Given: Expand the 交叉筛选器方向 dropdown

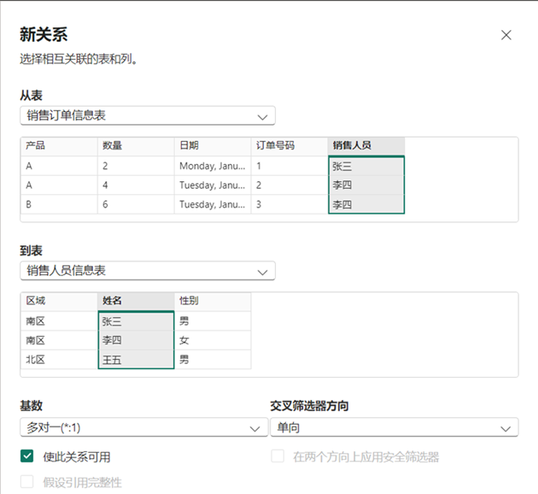Looking at the screenshot, I should point(393,427).
